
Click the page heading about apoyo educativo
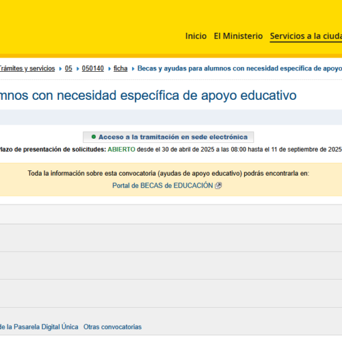pyautogui.click(x=148, y=95)
